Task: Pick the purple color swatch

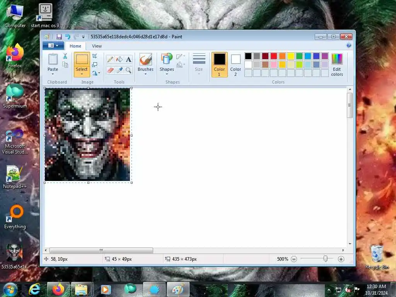Action: 325,56
